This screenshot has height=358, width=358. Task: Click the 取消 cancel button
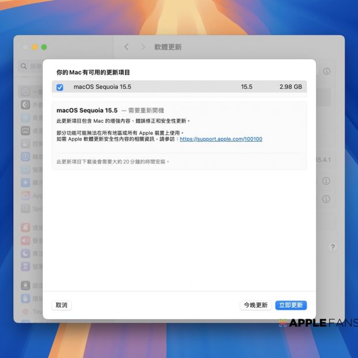point(61,305)
